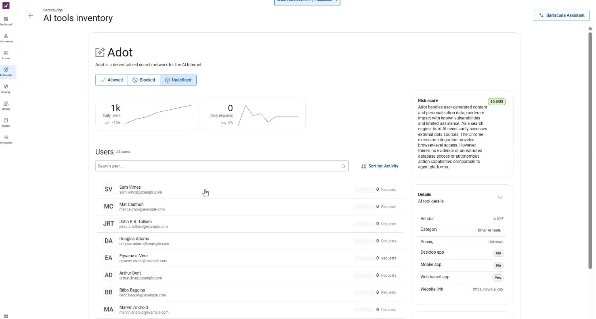The width and height of the screenshot is (596, 319).
Task: Click the JRT avatar for John R.R. Tolkien
Action: pos(109,224)
